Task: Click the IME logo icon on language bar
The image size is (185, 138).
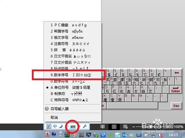Action: [49, 126]
